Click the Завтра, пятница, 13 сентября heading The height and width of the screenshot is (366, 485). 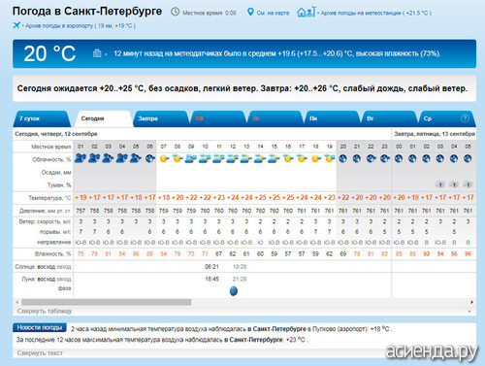pyautogui.click(x=435, y=134)
